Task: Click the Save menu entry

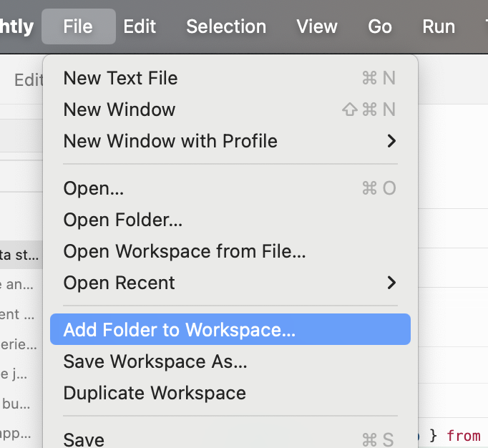Action: 84,439
